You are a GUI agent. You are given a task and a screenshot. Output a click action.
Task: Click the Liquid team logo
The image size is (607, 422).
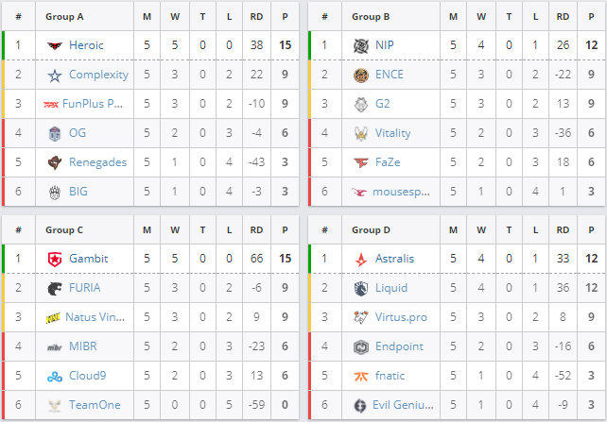coord(361,288)
